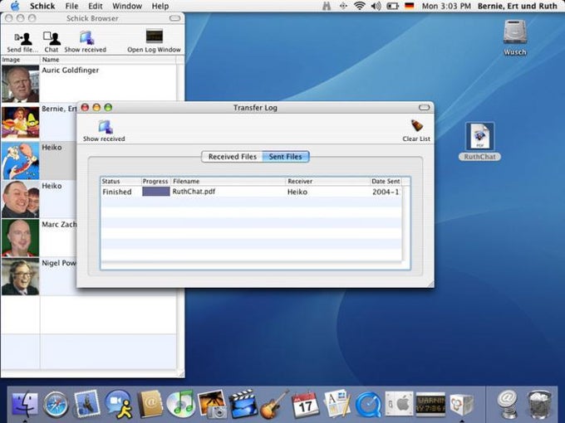Image resolution: width=565 pixels, height=423 pixels.
Task: Toggle toolbar pill button in Schick Browser
Action: [174, 18]
